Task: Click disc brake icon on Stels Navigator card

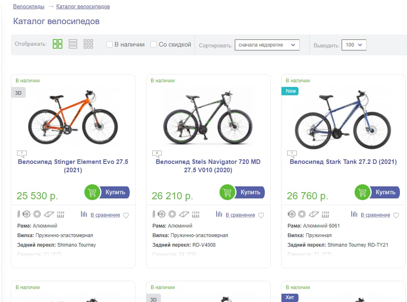Action: [x=161, y=214]
